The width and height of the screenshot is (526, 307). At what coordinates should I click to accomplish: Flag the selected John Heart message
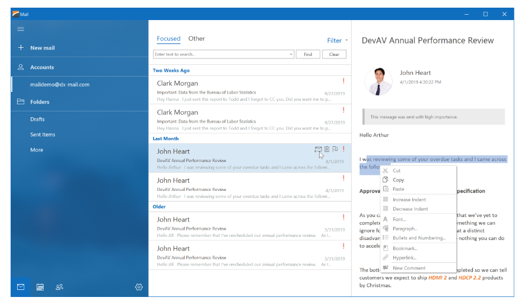335,149
